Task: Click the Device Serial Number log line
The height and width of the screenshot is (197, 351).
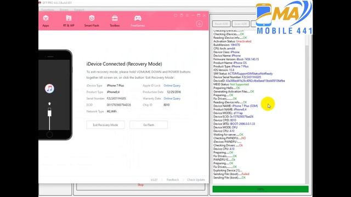Action: [x=237, y=77]
